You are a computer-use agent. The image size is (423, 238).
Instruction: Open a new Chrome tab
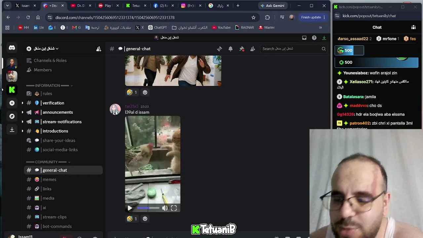click(238, 6)
